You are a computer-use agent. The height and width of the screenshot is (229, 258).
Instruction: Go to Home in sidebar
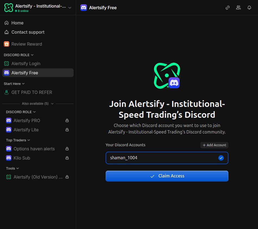click(x=38, y=23)
